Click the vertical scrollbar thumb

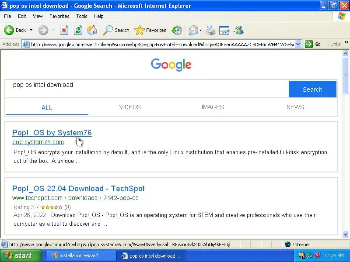point(345,76)
